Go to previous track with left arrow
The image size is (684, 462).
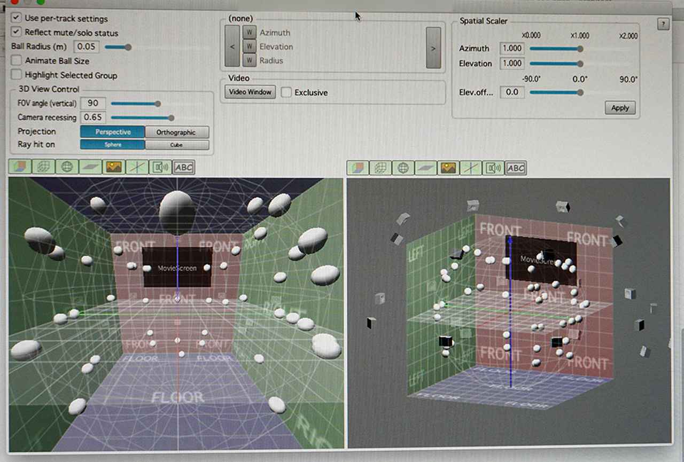pos(232,47)
